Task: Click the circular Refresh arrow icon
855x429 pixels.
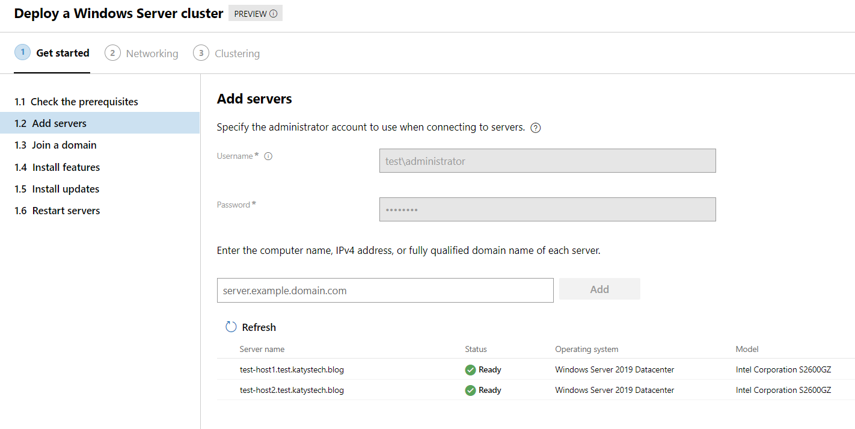Action: 231,327
